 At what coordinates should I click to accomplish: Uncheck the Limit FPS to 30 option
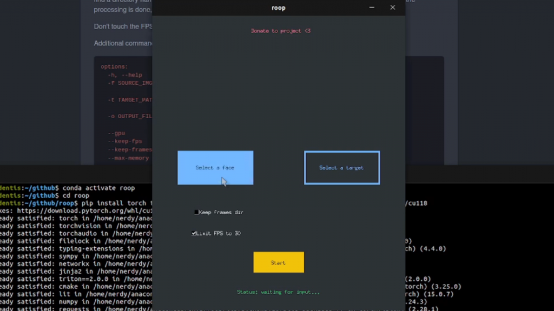pyautogui.click(x=194, y=233)
